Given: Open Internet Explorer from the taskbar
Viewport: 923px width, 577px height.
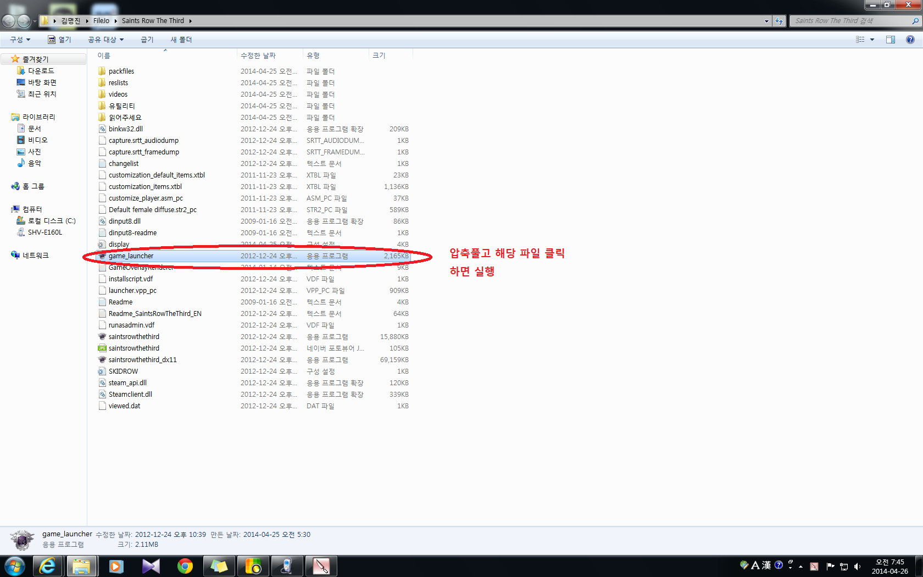Looking at the screenshot, I should 48,566.
